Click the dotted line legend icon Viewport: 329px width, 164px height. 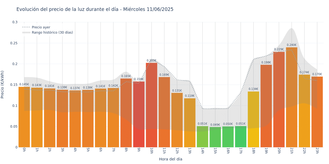click(26, 27)
